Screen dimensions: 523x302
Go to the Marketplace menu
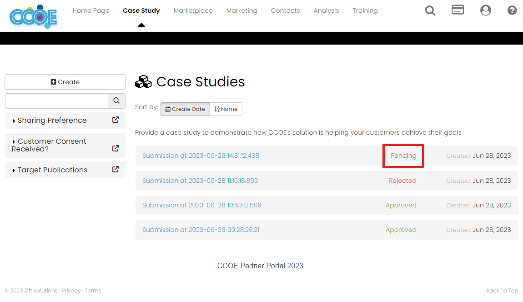pos(193,10)
